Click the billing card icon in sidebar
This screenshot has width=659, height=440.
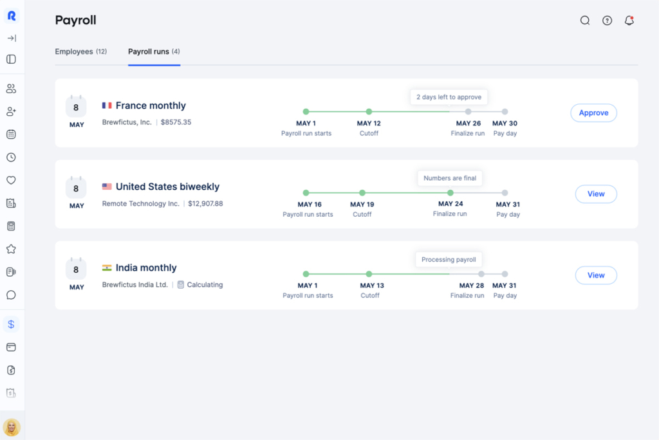pyautogui.click(x=11, y=347)
